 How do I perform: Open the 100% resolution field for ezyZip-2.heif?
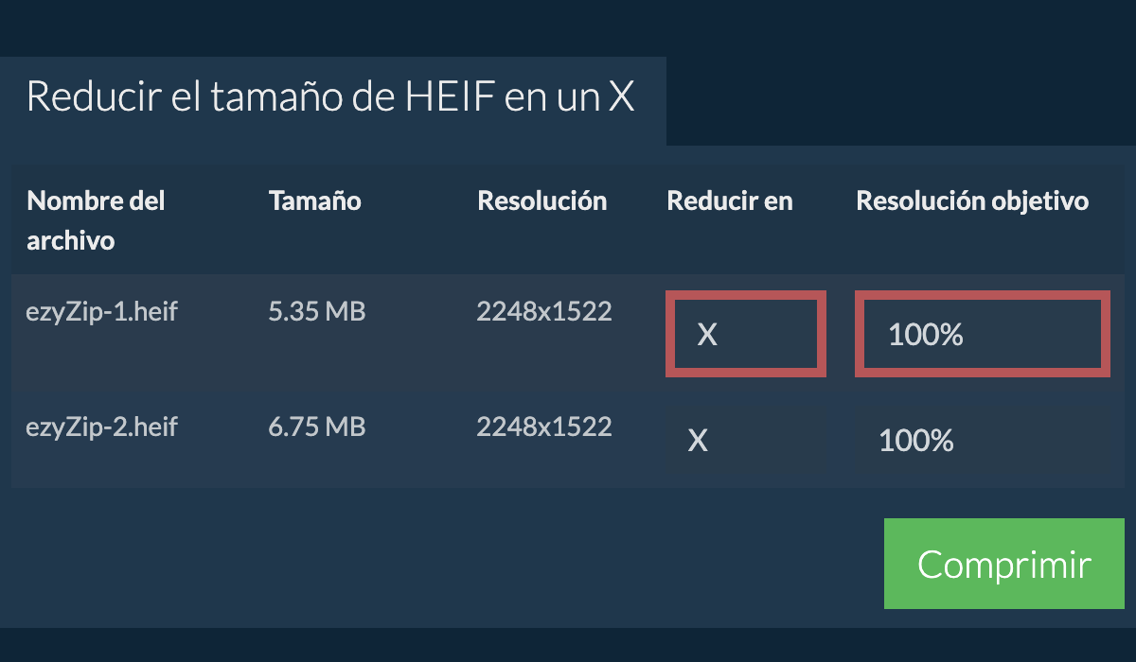982,440
